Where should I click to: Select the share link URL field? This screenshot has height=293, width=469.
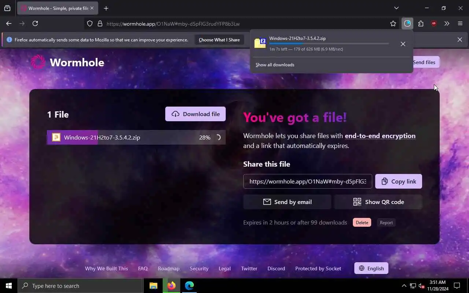coord(308,181)
